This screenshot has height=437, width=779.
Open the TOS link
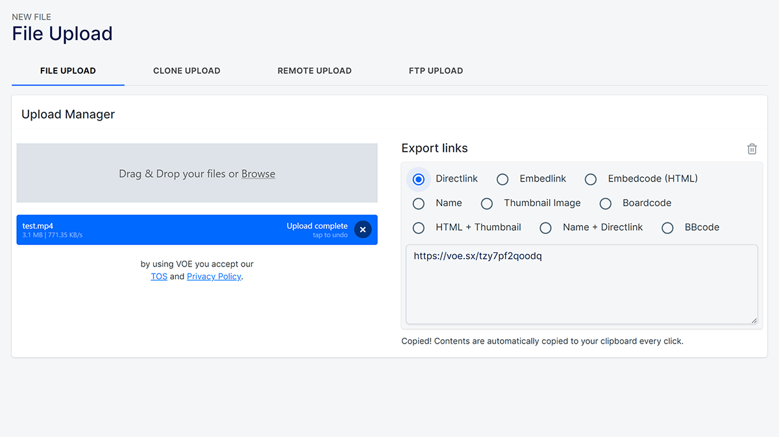click(x=159, y=276)
